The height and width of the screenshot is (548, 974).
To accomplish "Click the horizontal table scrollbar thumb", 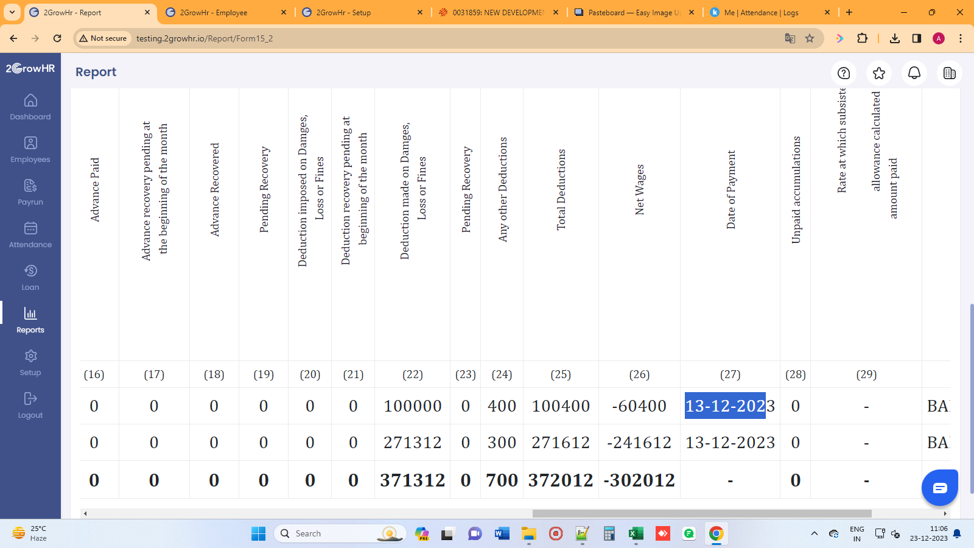I will (x=702, y=513).
